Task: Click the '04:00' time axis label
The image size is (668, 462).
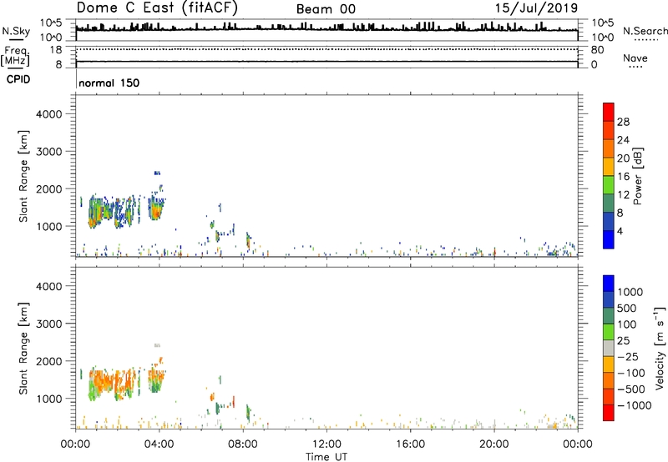Action: (159, 444)
